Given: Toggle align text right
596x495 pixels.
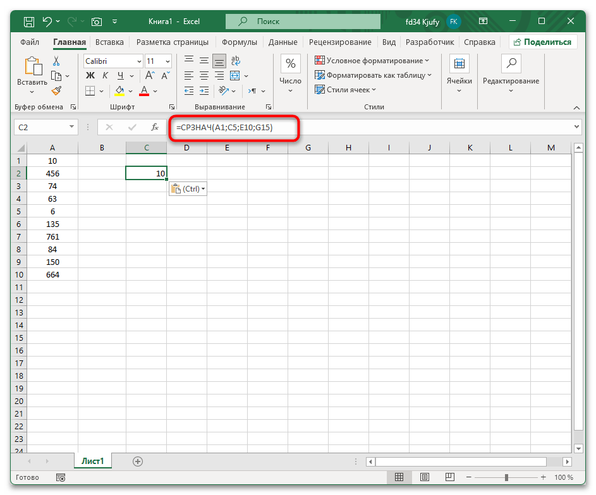Looking at the screenshot, I should tap(219, 76).
